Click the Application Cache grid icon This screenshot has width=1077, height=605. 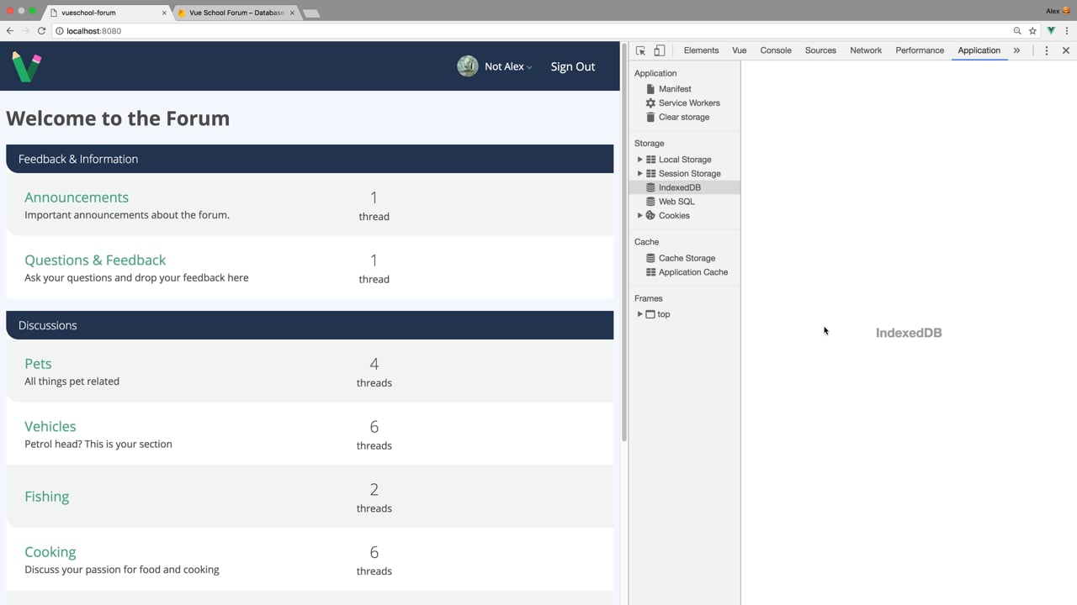pos(650,272)
